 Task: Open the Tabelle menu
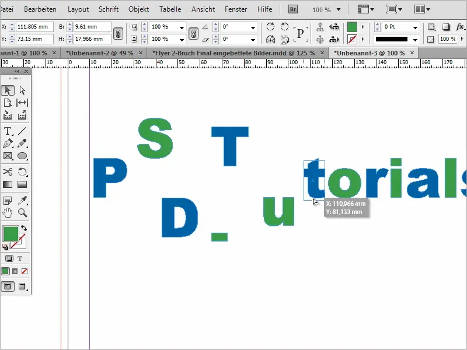point(170,9)
